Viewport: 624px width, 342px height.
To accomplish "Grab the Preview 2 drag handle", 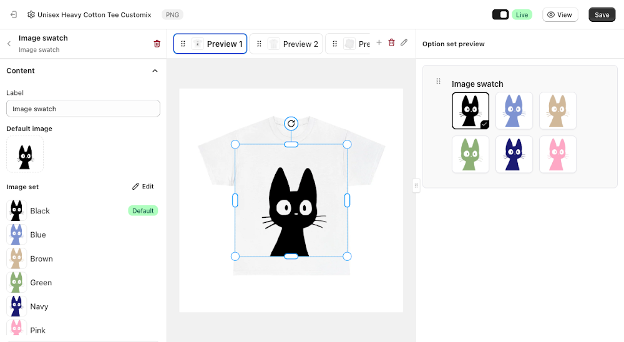I will (x=259, y=44).
